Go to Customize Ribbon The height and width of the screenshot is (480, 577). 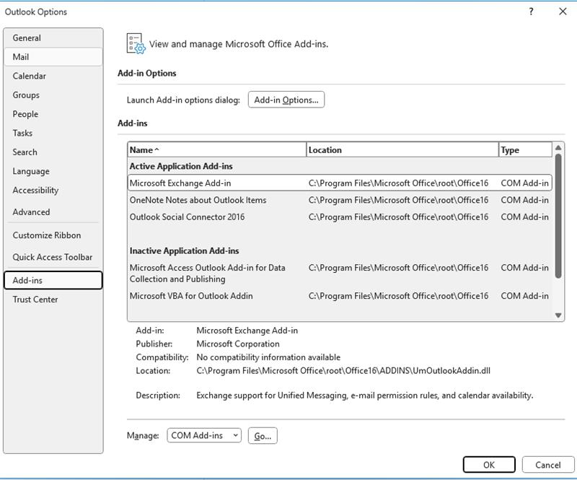(53, 235)
